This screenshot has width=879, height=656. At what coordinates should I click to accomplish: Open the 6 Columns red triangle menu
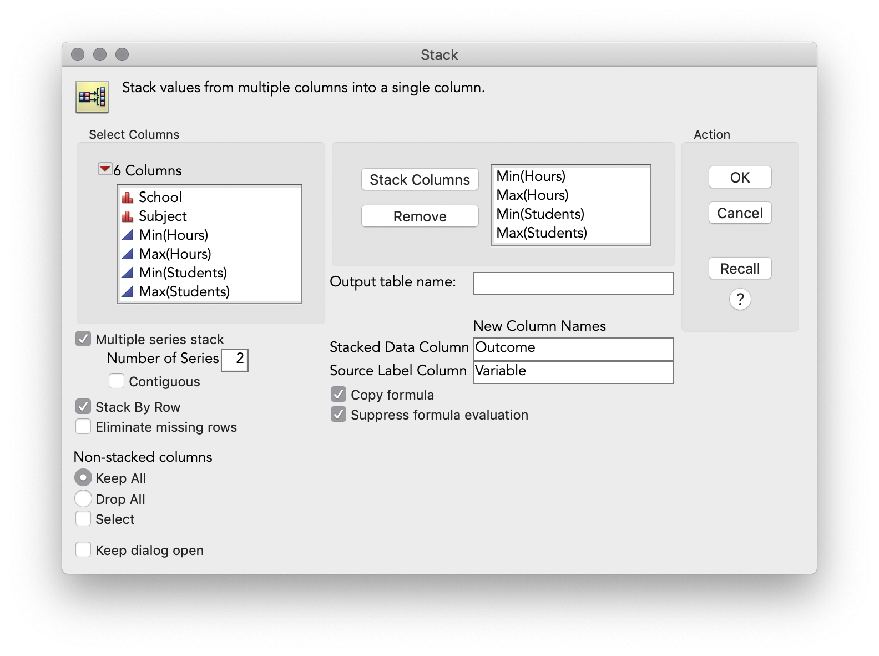(x=104, y=169)
